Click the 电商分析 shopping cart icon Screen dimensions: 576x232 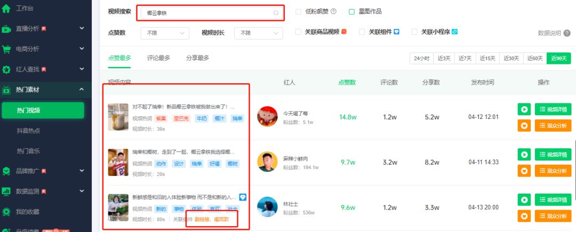[x=6, y=49]
